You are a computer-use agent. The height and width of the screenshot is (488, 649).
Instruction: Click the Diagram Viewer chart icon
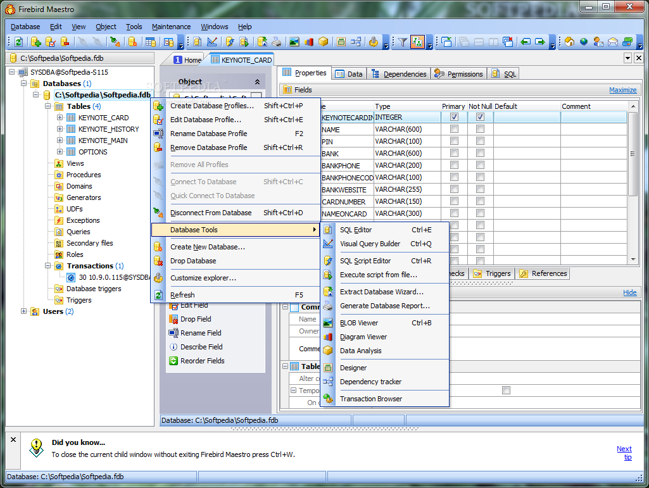pos(328,337)
